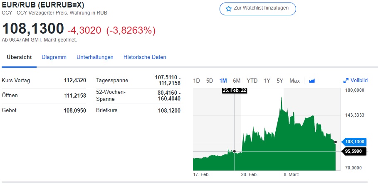Viewport: 378px width, 186px height.
Task: Open the Historische Daten tab
Action: click(x=145, y=57)
